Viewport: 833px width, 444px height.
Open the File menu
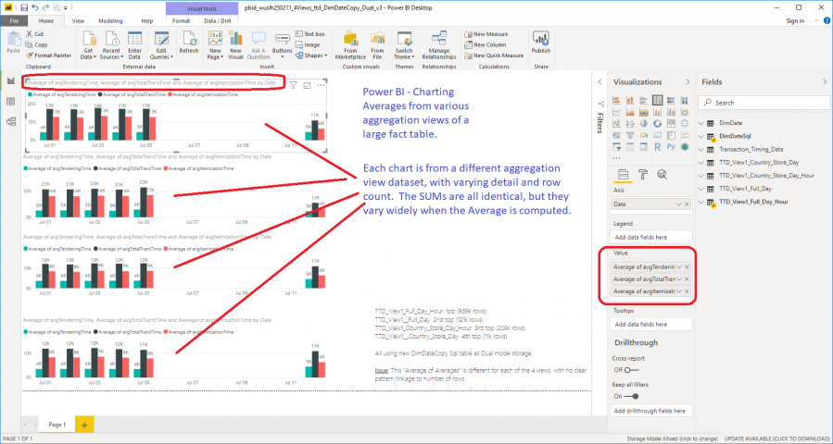[14, 20]
